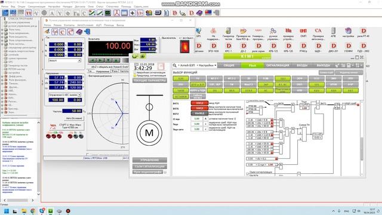This screenshot has width=382, height=215.
Task: Click the up-arrow step button under voltmeter
Action: pyautogui.click(x=116, y=60)
